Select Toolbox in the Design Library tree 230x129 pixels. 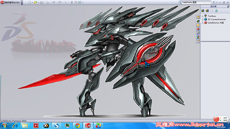[212, 16]
